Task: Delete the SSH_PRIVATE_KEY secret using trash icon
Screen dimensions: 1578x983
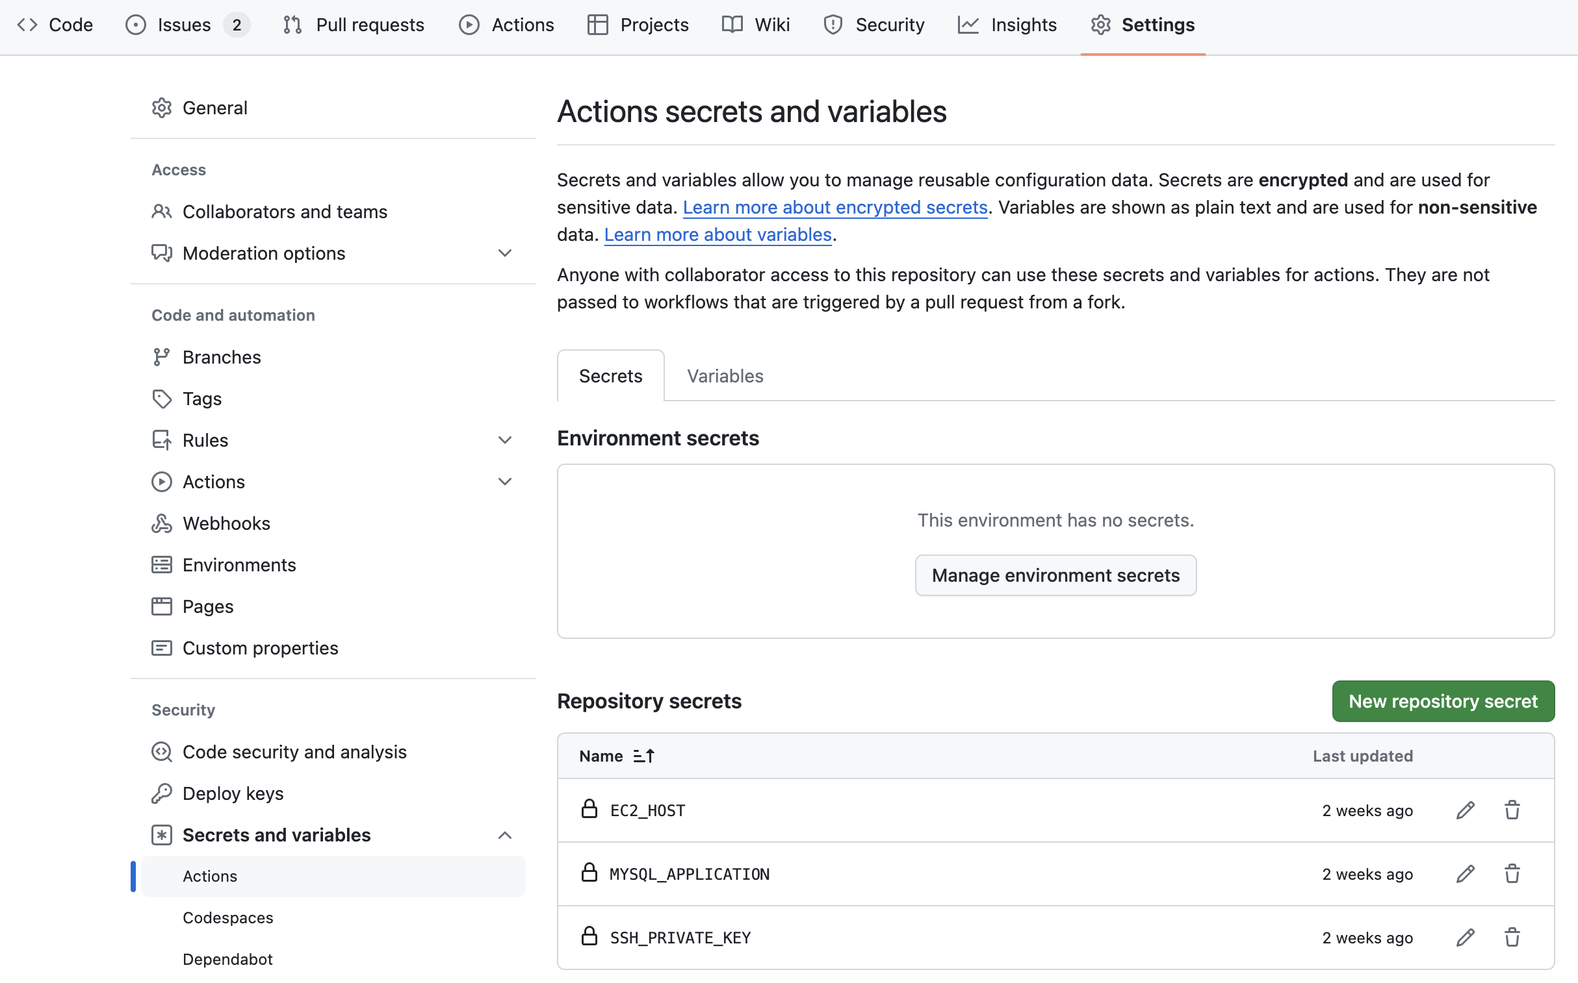Action: click(1512, 938)
